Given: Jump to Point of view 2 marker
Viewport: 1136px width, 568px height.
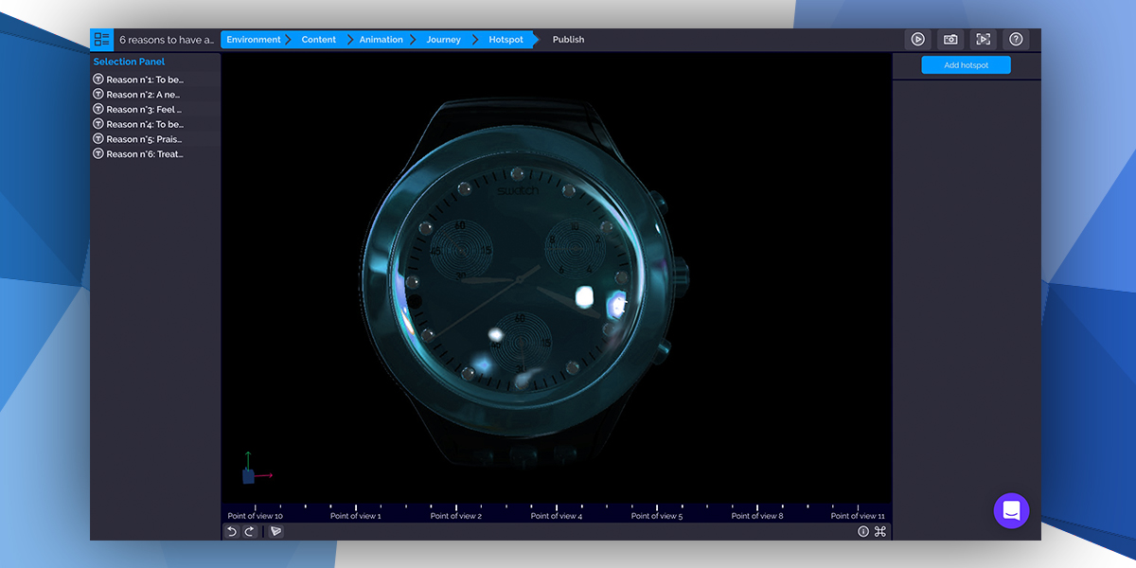Looking at the screenshot, I should [x=456, y=516].
